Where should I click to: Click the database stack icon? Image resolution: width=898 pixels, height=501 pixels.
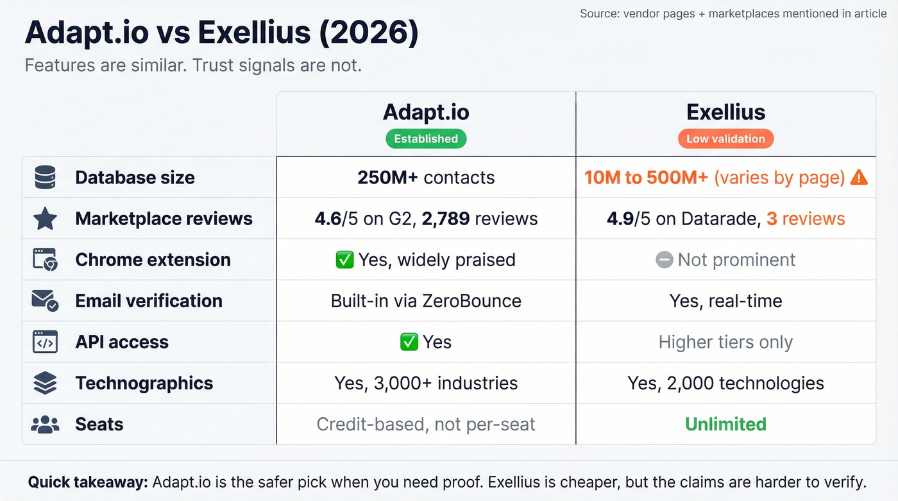point(45,177)
